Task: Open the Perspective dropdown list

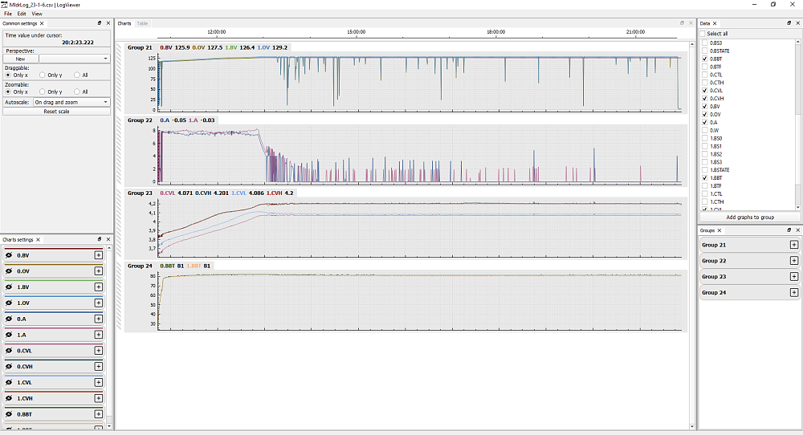Action: click(74, 59)
